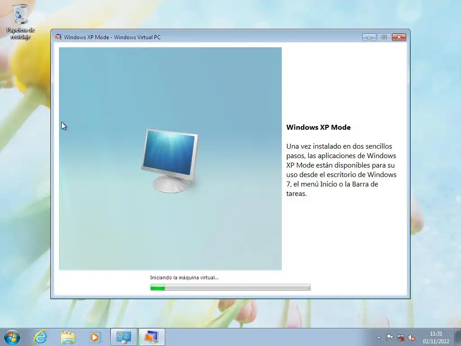Viewport: 461px width, 346px height.
Task: Click the muted volume speaker icon
Action: pyautogui.click(x=411, y=337)
